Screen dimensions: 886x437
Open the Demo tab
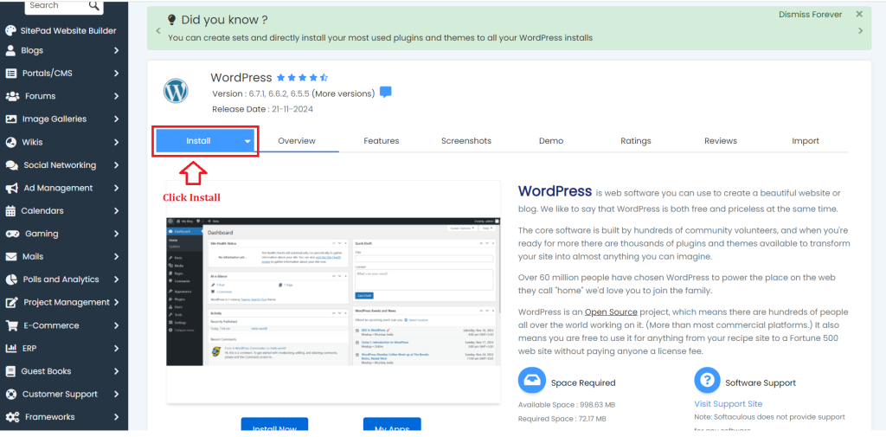pos(551,141)
